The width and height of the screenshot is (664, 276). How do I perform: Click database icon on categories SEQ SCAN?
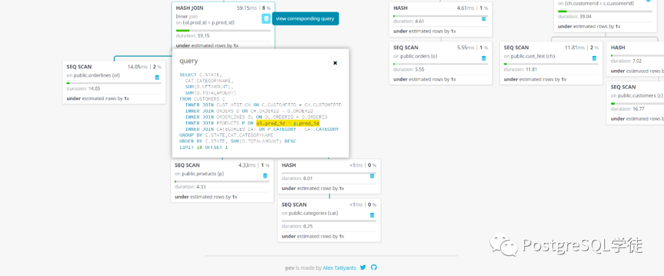[372, 215]
